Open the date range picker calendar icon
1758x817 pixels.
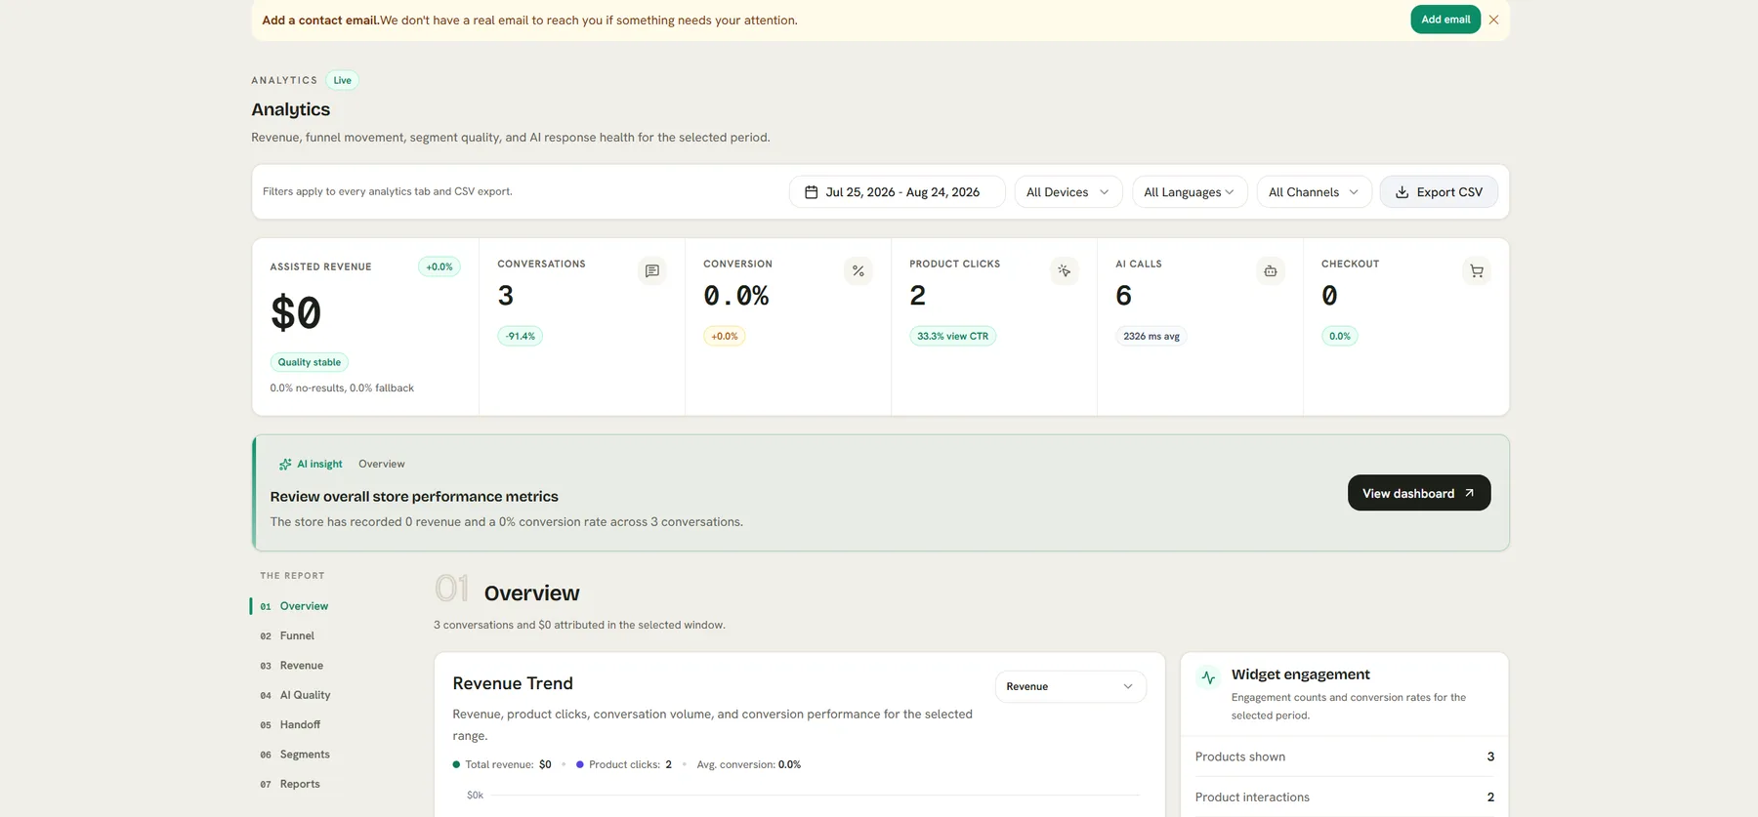click(811, 192)
